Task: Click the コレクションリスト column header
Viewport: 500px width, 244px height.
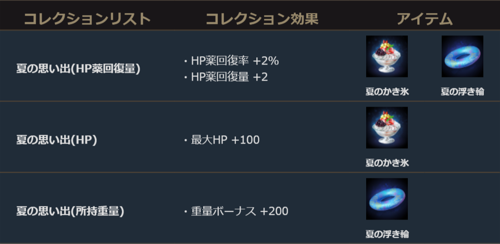Action: 87,19
